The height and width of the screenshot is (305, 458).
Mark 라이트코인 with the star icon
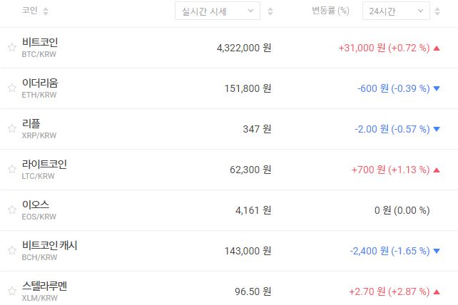click(x=11, y=170)
